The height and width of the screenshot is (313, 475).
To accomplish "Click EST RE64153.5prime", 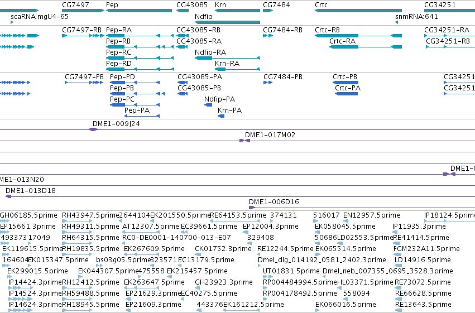I will [238, 215].
